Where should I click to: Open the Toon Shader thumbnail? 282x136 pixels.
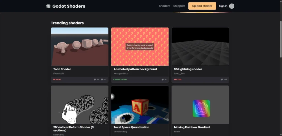pos(80,47)
